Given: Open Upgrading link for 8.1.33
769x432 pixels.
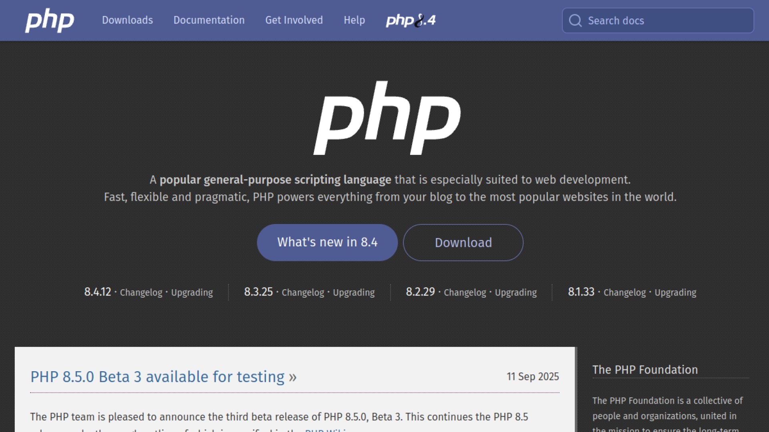Looking at the screenshot, I should [x=675, y=292].
